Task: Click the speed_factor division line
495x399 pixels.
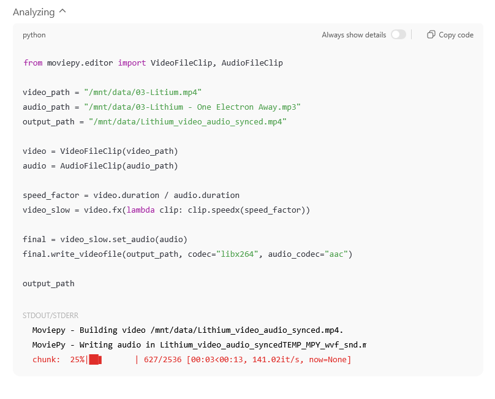Action: click(x=130, y=195)
